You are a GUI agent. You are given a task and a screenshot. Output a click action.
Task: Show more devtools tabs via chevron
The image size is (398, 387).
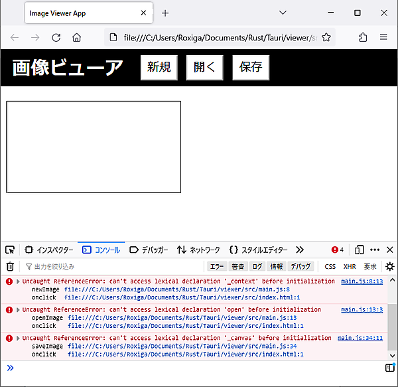tap(300, 250)
